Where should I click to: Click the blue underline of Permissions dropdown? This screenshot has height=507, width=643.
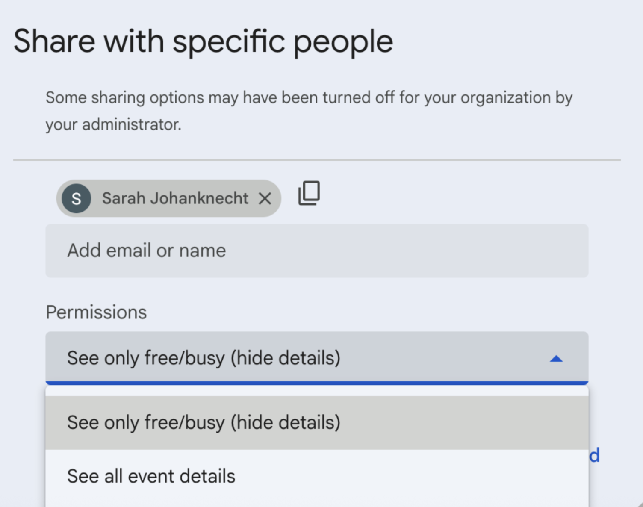[x=316, y=383]
